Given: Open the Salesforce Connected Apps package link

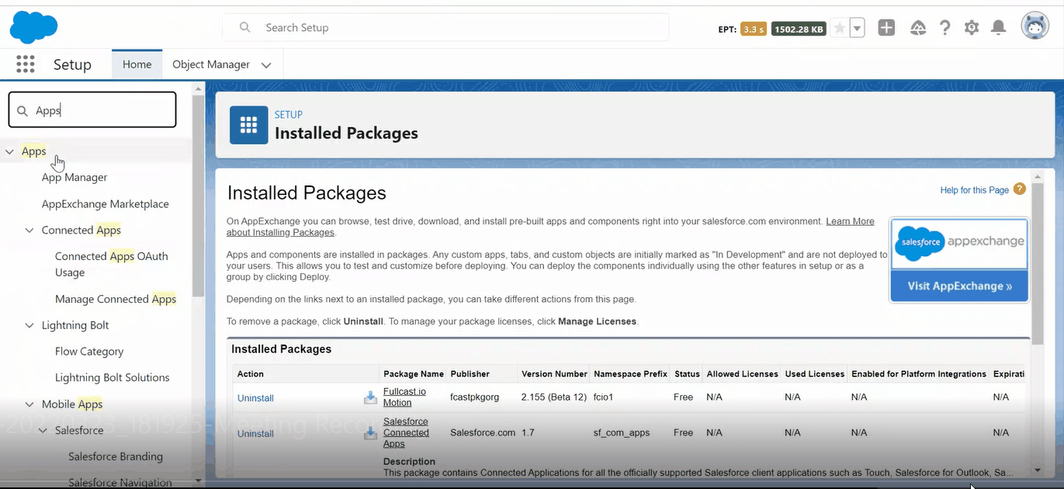Looking at the screenshot, I should coord(406,433).
